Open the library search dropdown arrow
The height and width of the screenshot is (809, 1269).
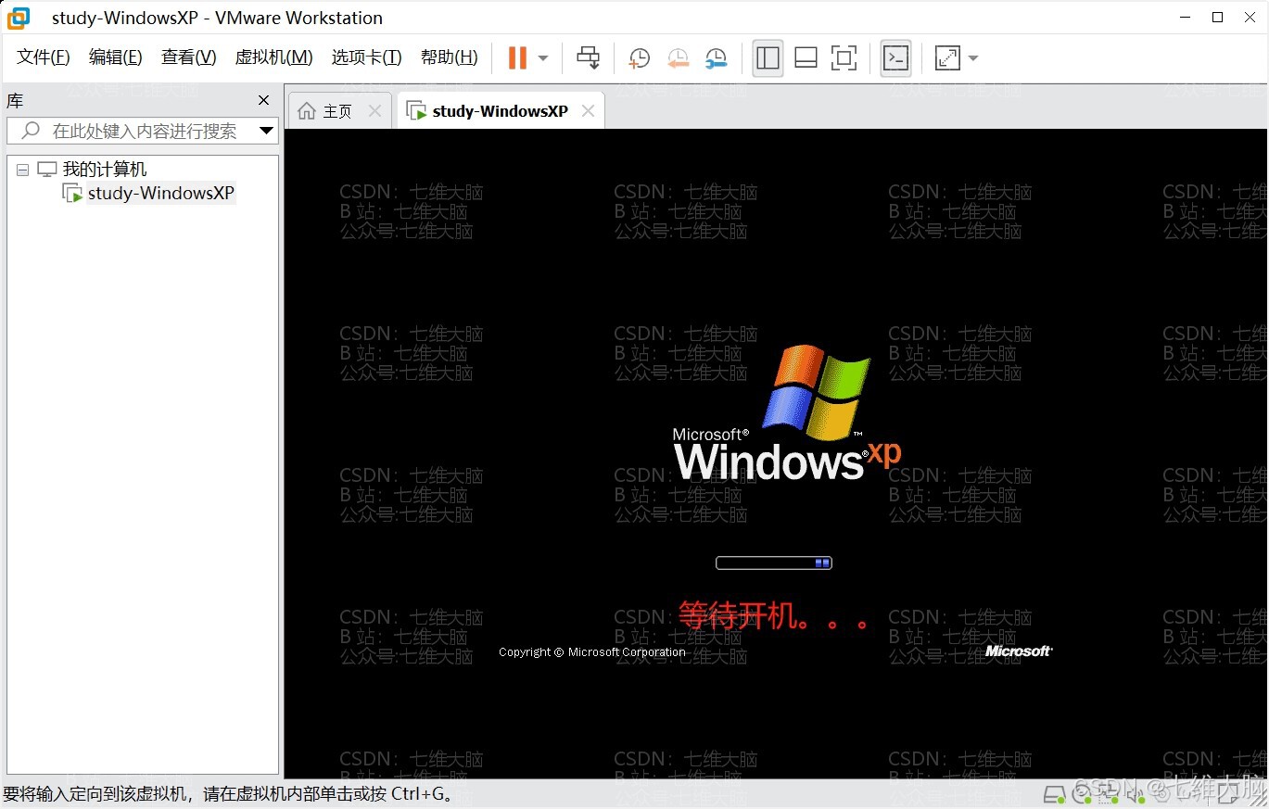[266, 131]
